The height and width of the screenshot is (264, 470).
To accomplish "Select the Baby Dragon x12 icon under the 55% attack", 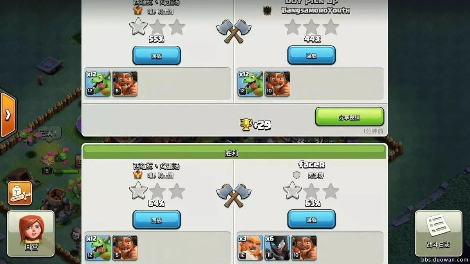I will click(x=98, y=84).
